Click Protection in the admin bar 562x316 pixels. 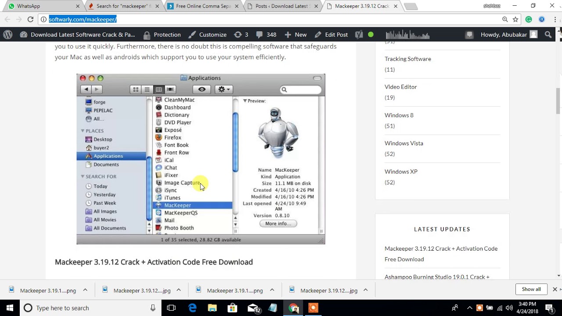(x=162, y=35)
